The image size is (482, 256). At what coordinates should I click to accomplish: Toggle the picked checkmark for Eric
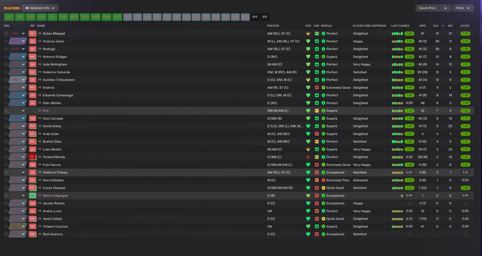coord(6,111)
